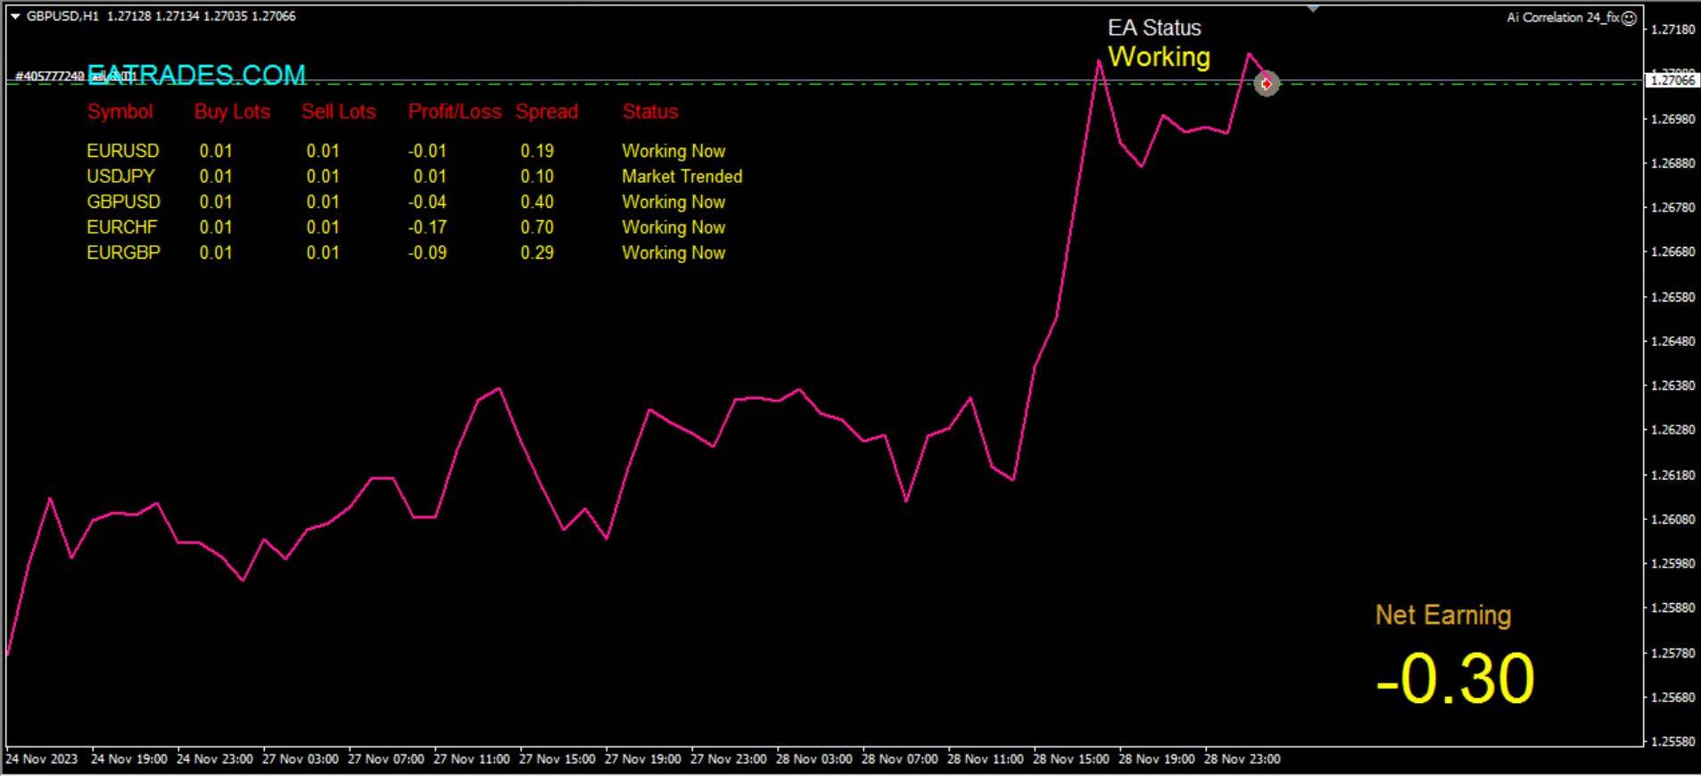Click the red sell arrow trade marker
Image resolution: width=1701 pixels, height=776 pixels.
[x=1267, y=84]
